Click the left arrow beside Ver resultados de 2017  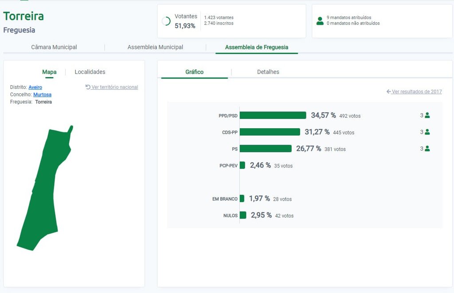(388, 91)
